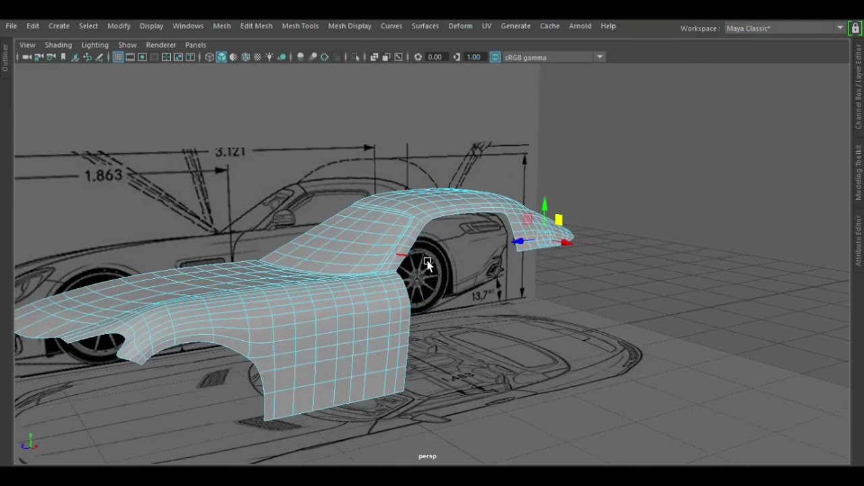Image resolution: width=864 pixels, height=486 pixels.
Task: Open the Outliner sidebar tab
Action: click(5, 58)
